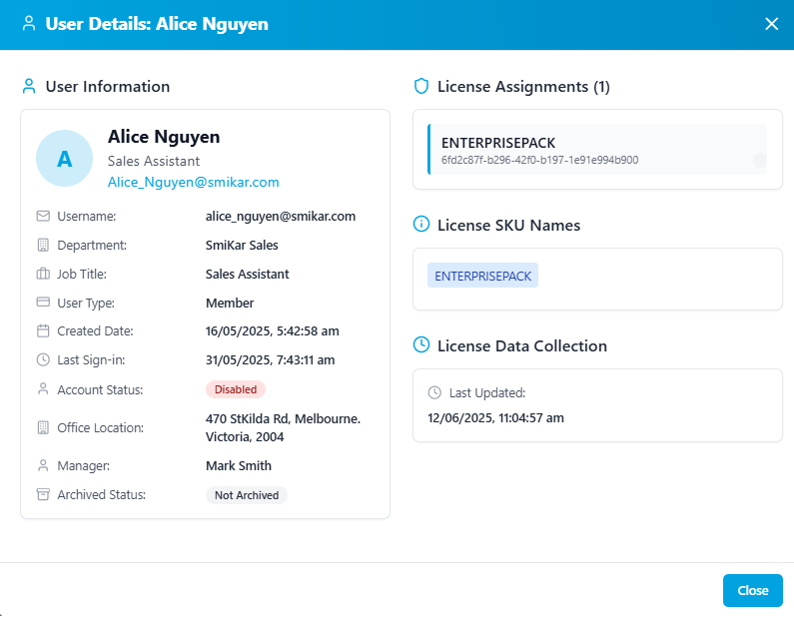Click the briefcase icon next to Job Title
Image resolution: width=794 pixels, height=626 pixels.
[43, 274]
